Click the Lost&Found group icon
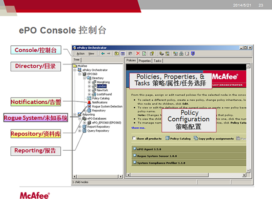Viewport: 272px width, 199px height. [x=94, y=94]
